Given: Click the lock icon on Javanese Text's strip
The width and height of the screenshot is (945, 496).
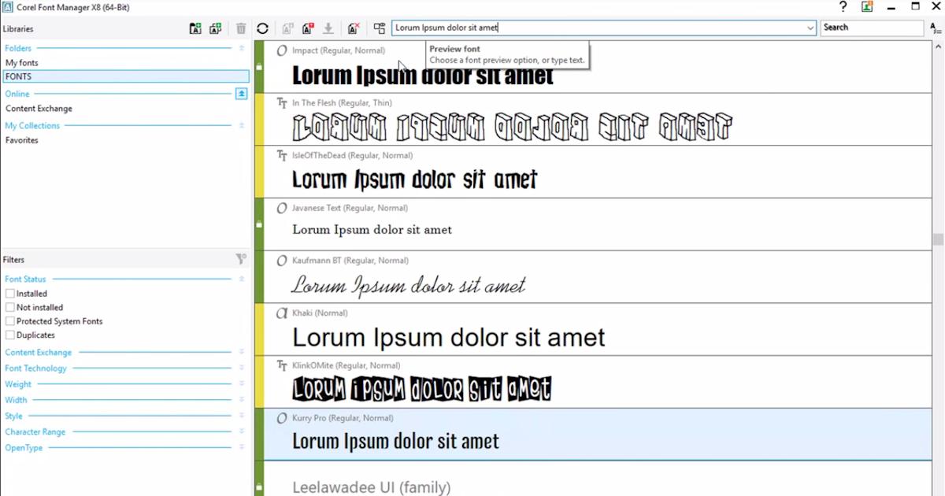Looking at the screenshot, I should pyautogui.click(x=259, y=224).
